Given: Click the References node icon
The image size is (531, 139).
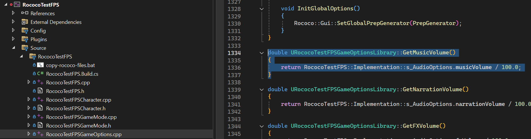Looking at the screenshot, I should pos(25,13).
